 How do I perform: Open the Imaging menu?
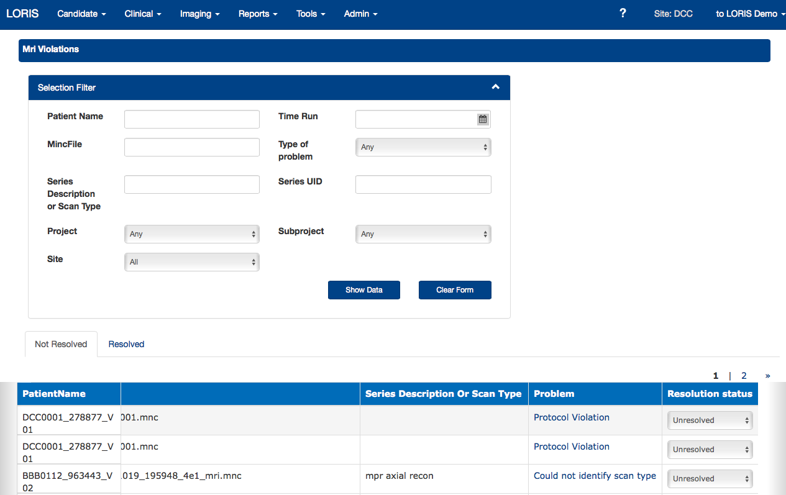coord(199,14)
